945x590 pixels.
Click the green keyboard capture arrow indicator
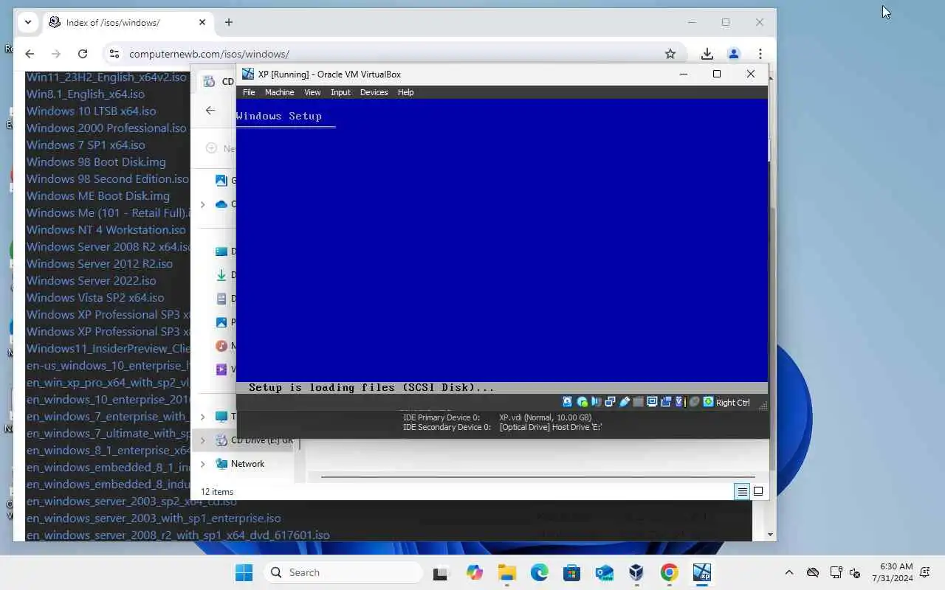[708, 402]
